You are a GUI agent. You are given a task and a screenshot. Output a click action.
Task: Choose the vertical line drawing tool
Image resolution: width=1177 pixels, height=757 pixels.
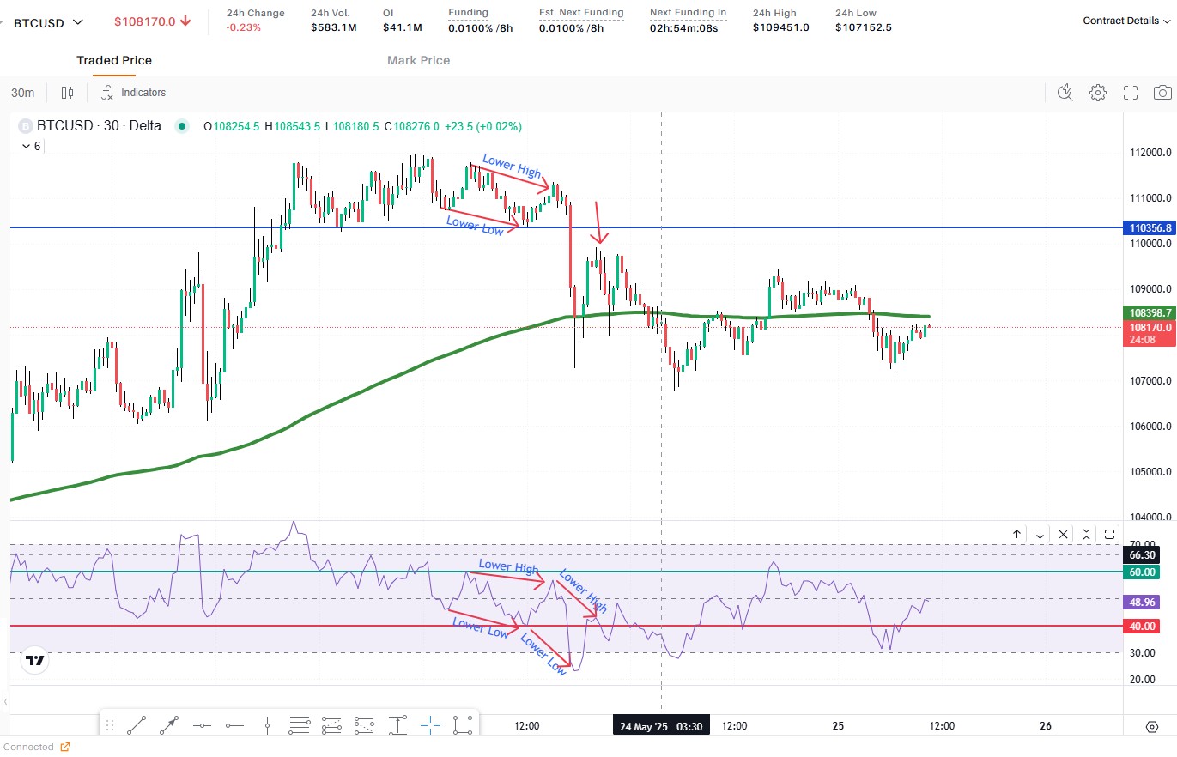point(267,725)
